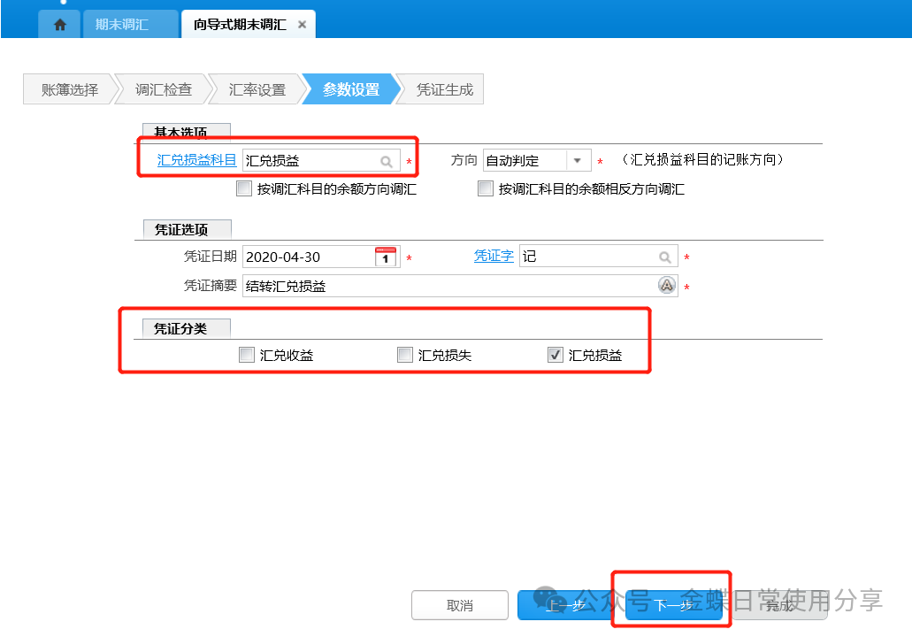Screen dimensions: 912x637
Task: Open calendar picker for 凭证日期
Action: pyautogui.click(x=386, y=257)
